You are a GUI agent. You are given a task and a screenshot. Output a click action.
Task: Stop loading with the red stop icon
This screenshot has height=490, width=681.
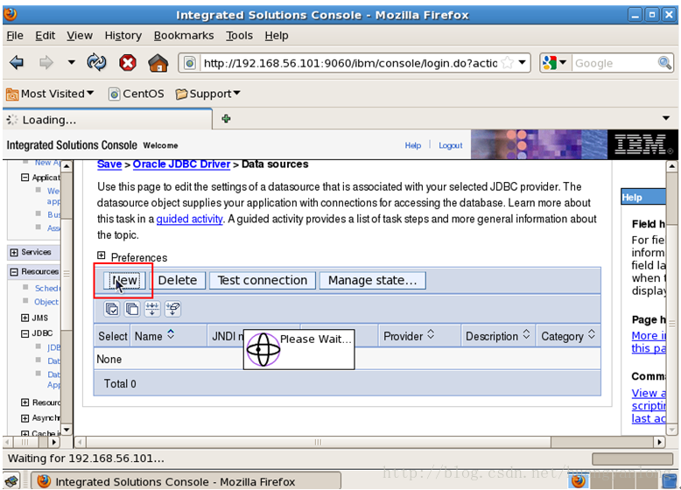128,63
